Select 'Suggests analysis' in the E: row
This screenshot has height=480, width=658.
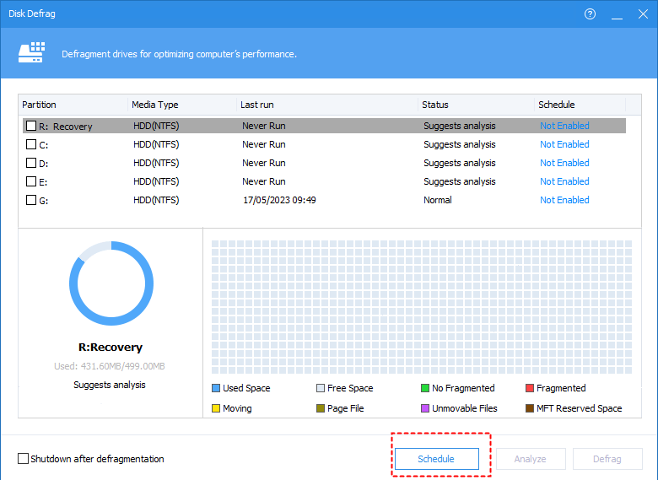tap(460, 181)
